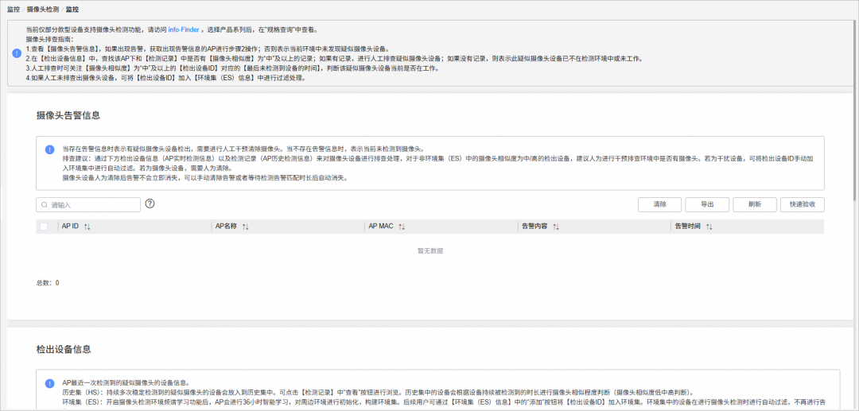Click the AP ID column header label
Viewport: 859px width, 411px height.
click(x=70, y=226)
